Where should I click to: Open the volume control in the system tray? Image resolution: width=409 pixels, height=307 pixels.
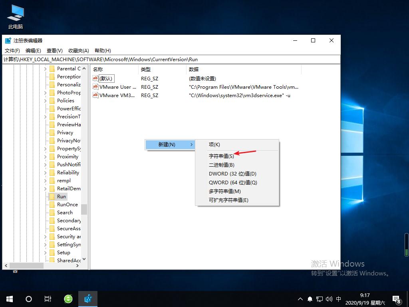[x=329, y=299]
